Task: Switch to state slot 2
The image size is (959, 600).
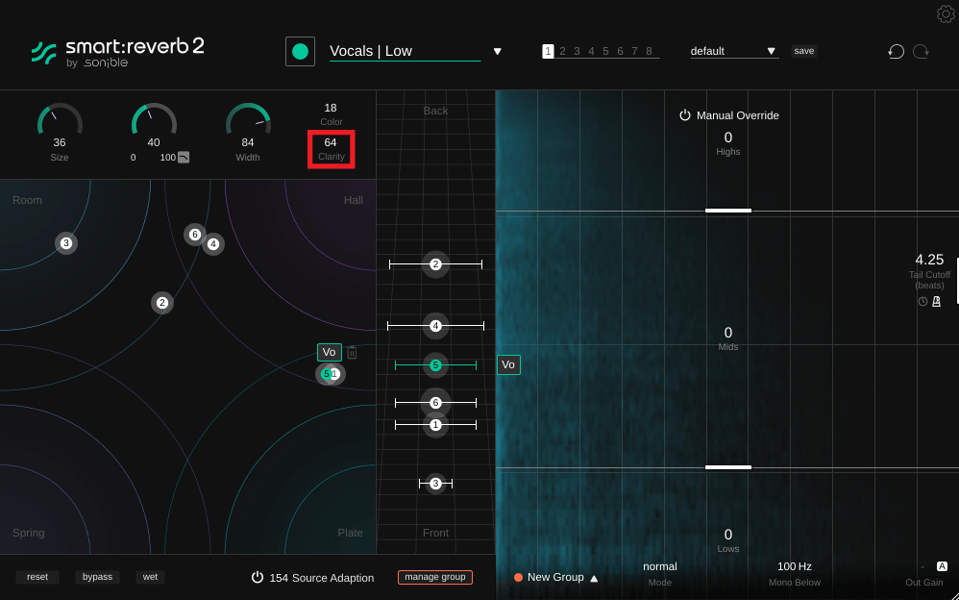Action: [x=562, y=51]
